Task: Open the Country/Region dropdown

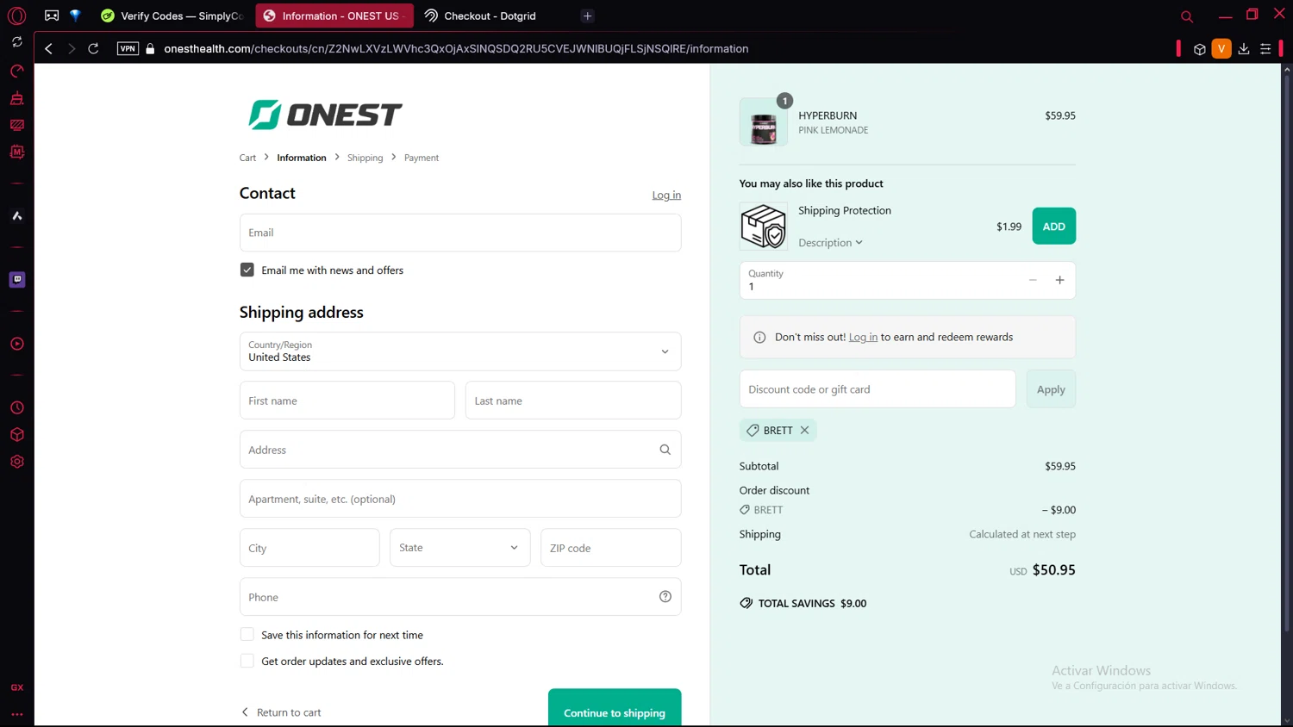Action: [x=460, y=351]
